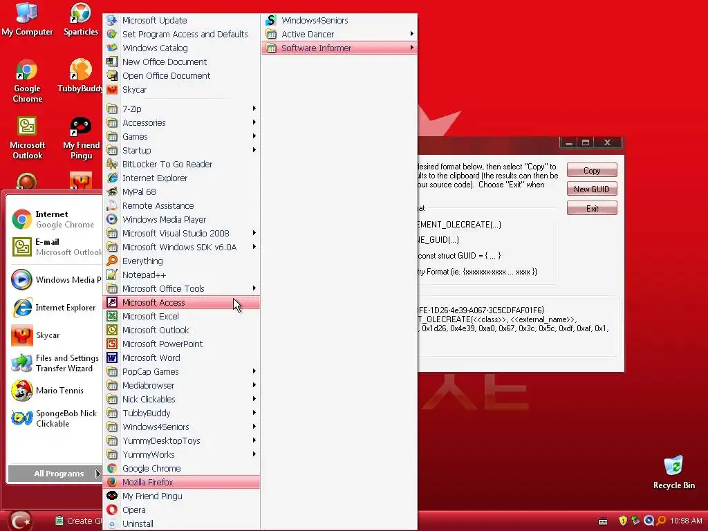Expand the Accessories folder
Screen dimensions: 708x531
point(182,123)
